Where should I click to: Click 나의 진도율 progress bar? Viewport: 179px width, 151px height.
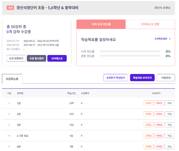pos(130,51)
